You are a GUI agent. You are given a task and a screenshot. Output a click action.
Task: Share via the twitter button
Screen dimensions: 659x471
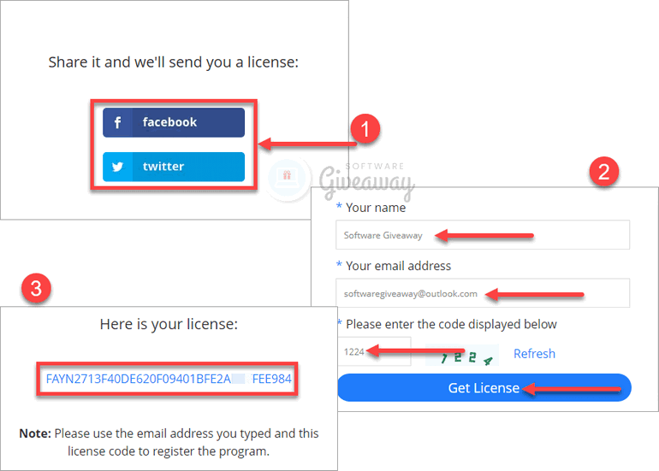(174, 167)
